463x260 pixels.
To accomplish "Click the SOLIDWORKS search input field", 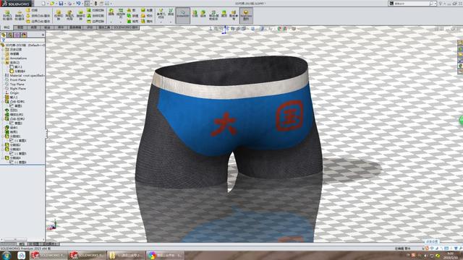I will [x=412, y=4].
